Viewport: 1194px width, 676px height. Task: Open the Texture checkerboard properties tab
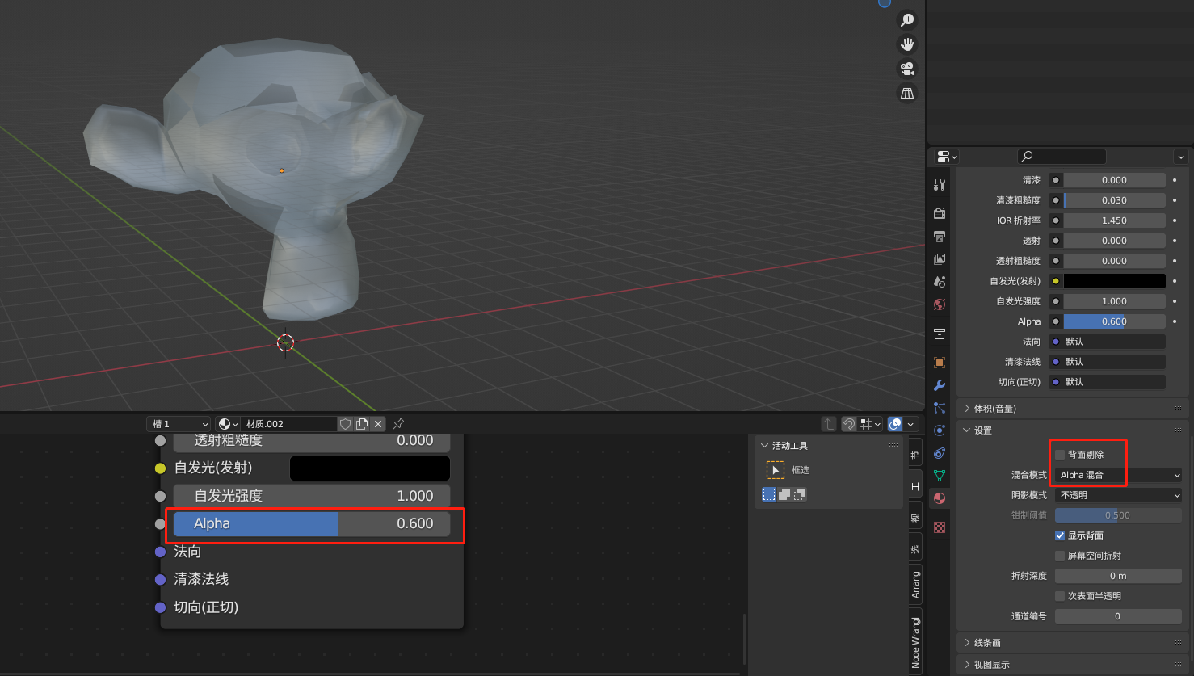(x=940, y=527)
